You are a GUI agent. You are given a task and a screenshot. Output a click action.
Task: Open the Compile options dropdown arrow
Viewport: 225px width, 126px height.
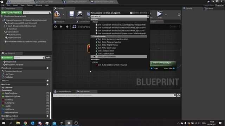click(x=63, y=15)
